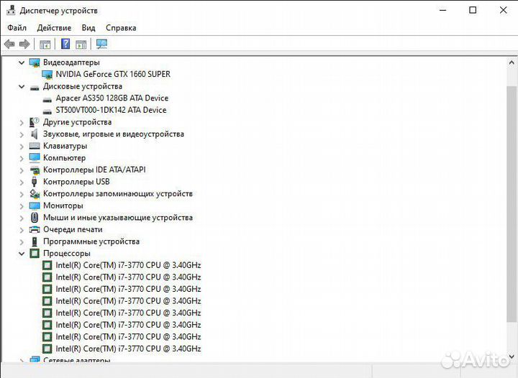Image resolution: width=518 pixels, height=378 pixels.
Task: Collapse the Видеоадаптеры category
Action: [x=22, y=63]
